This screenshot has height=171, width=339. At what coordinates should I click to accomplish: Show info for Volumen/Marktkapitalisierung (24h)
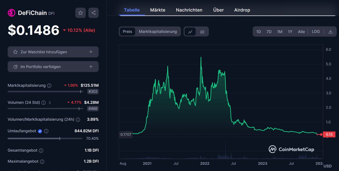[x=78, y=120]
